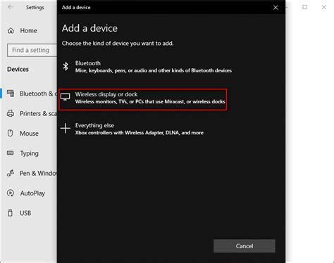
Task: Click the printer icon in sidebar
Action: [x=11, y=113]
